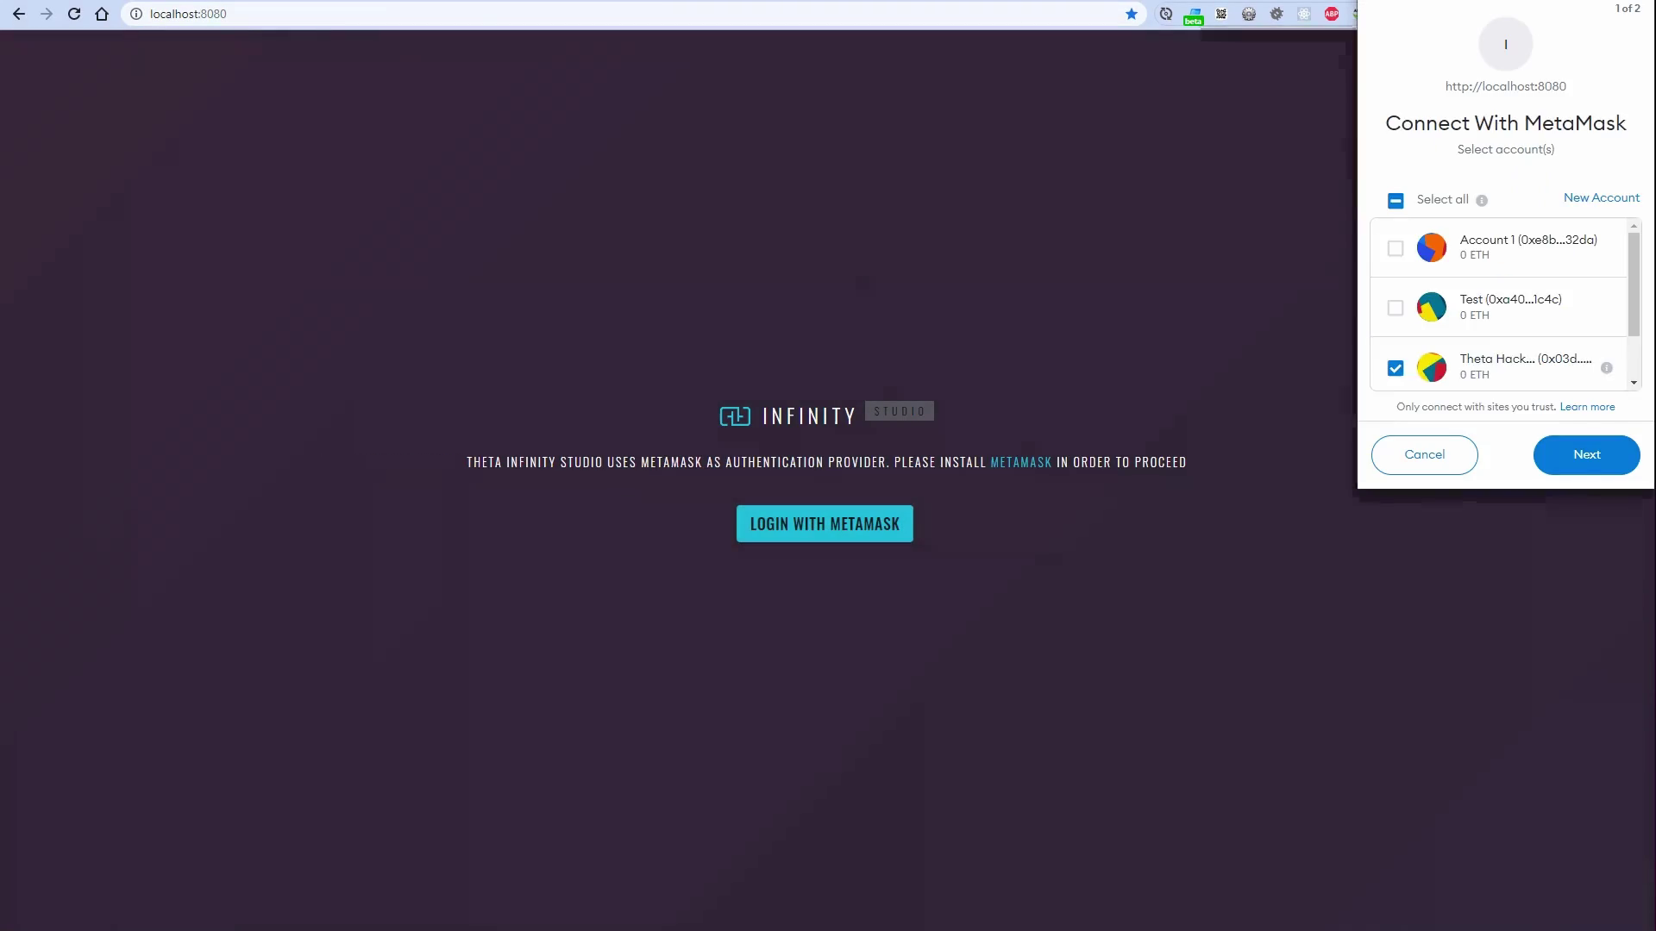This screenshot has width=1656, height=931.
Task: Click the browser reload button
Action: tap(74, 14)
